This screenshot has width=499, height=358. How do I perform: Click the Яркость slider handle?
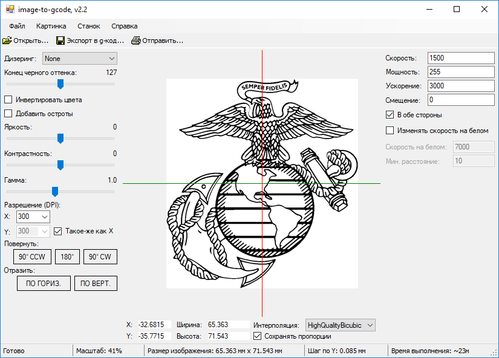click(60, 138)
